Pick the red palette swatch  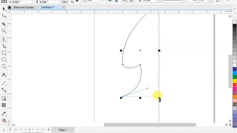point(234,85)
